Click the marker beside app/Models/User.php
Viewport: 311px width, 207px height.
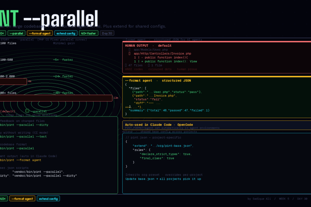coord(129,49)
